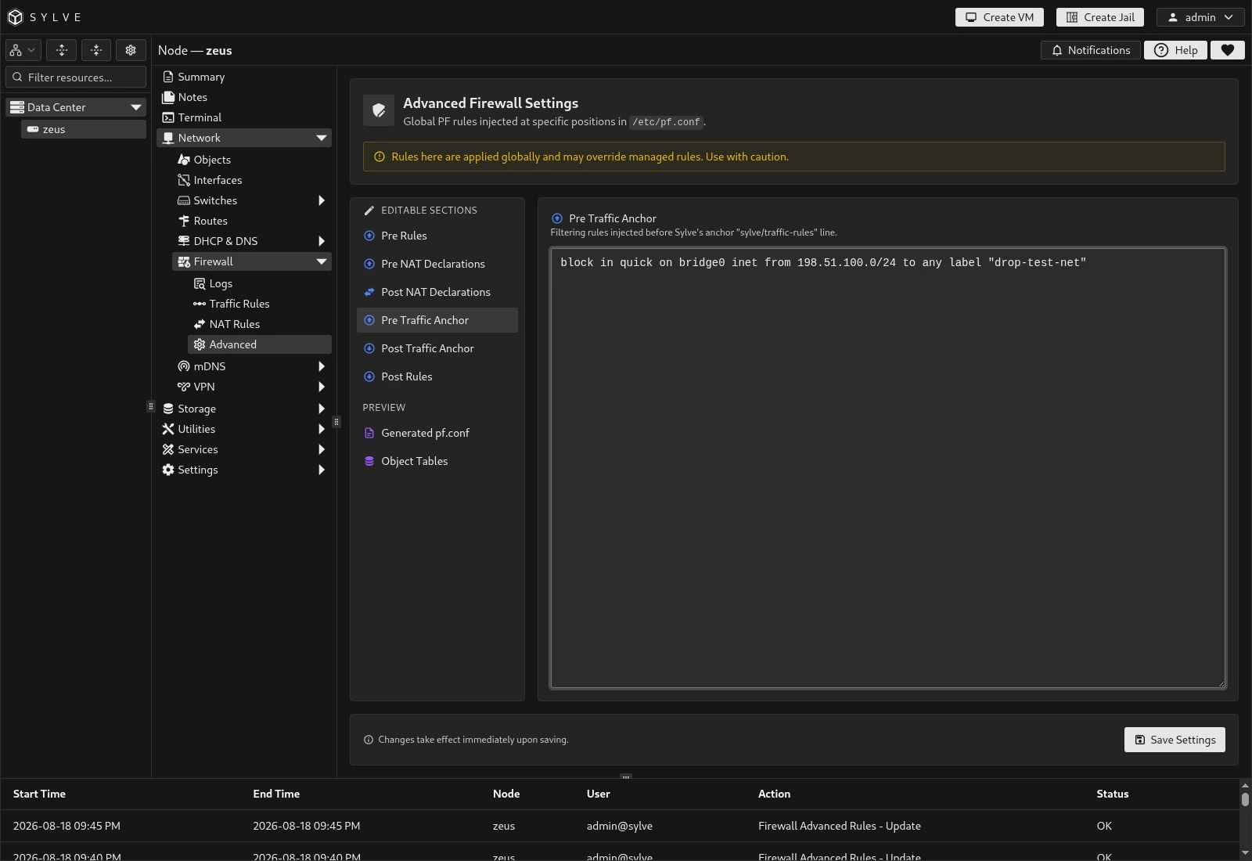Viewport: 1252px width, 861px height.
Task: Open the Terminal page
Action: pos(200,117)
